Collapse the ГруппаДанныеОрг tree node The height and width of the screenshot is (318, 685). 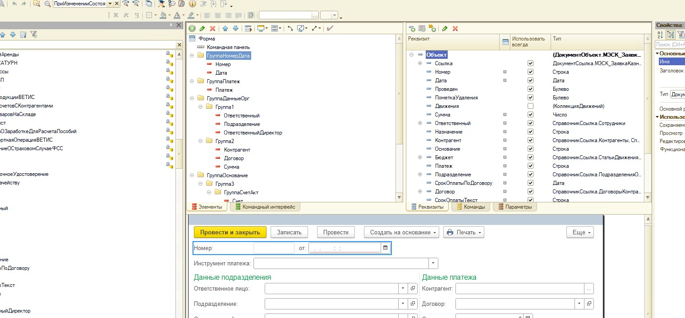pos(193,99)
